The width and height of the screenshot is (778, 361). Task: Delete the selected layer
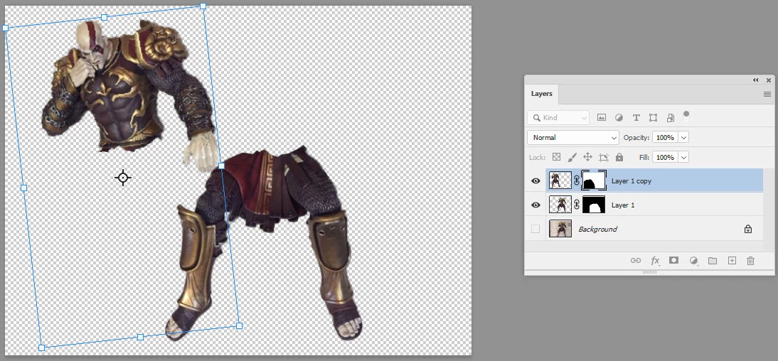751,260
